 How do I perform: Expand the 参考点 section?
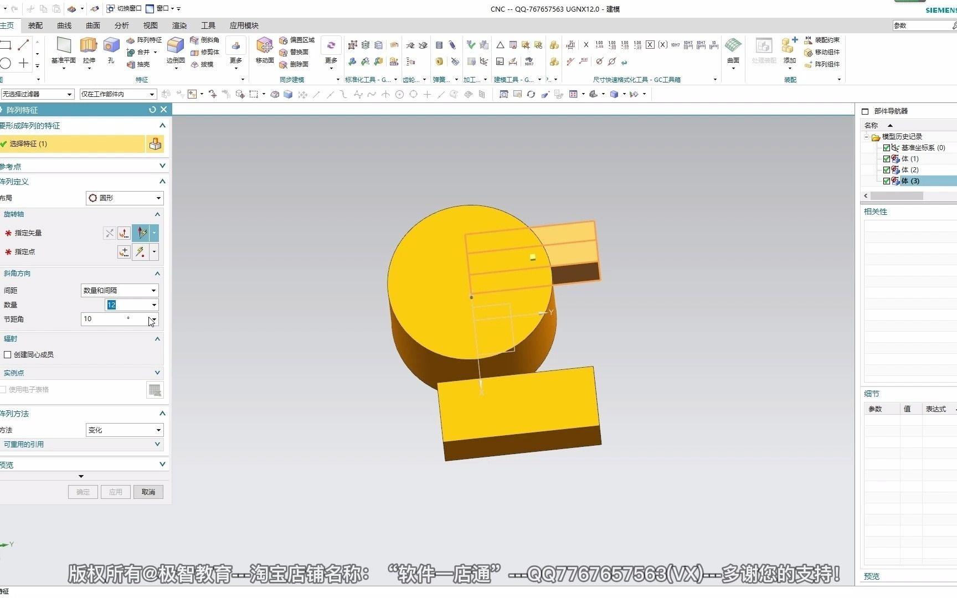click(162, 166)
